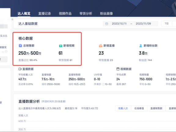Image resolution: width=176 pixels, height=132 pixels.
Task: Open the 直播记录 tab
Action: click(x=45, y=13)
